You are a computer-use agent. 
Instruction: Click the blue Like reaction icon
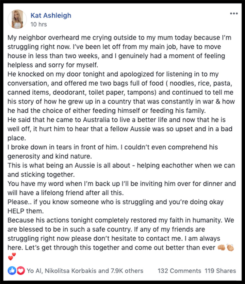click(x=12, y=271)
